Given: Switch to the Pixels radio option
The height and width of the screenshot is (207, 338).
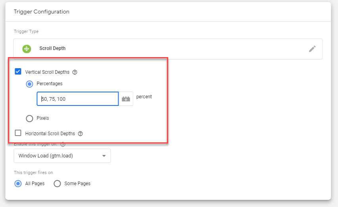Looking at the screenshot, I should coord(29,118).
